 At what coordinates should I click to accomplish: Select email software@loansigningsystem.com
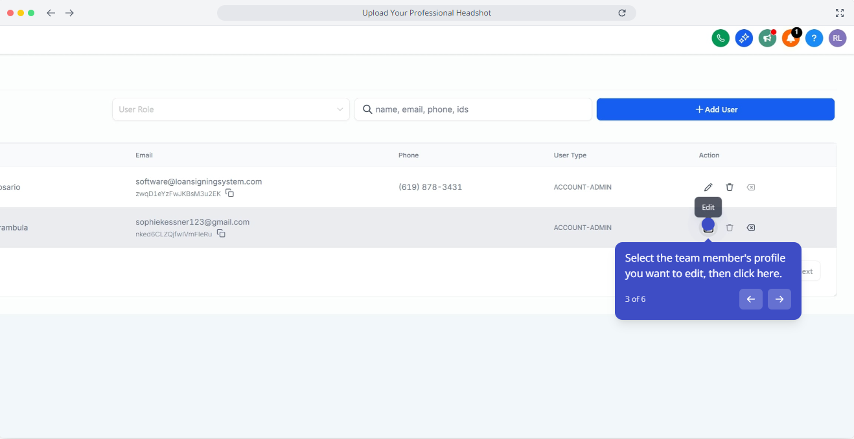click(x=199, y=181)
